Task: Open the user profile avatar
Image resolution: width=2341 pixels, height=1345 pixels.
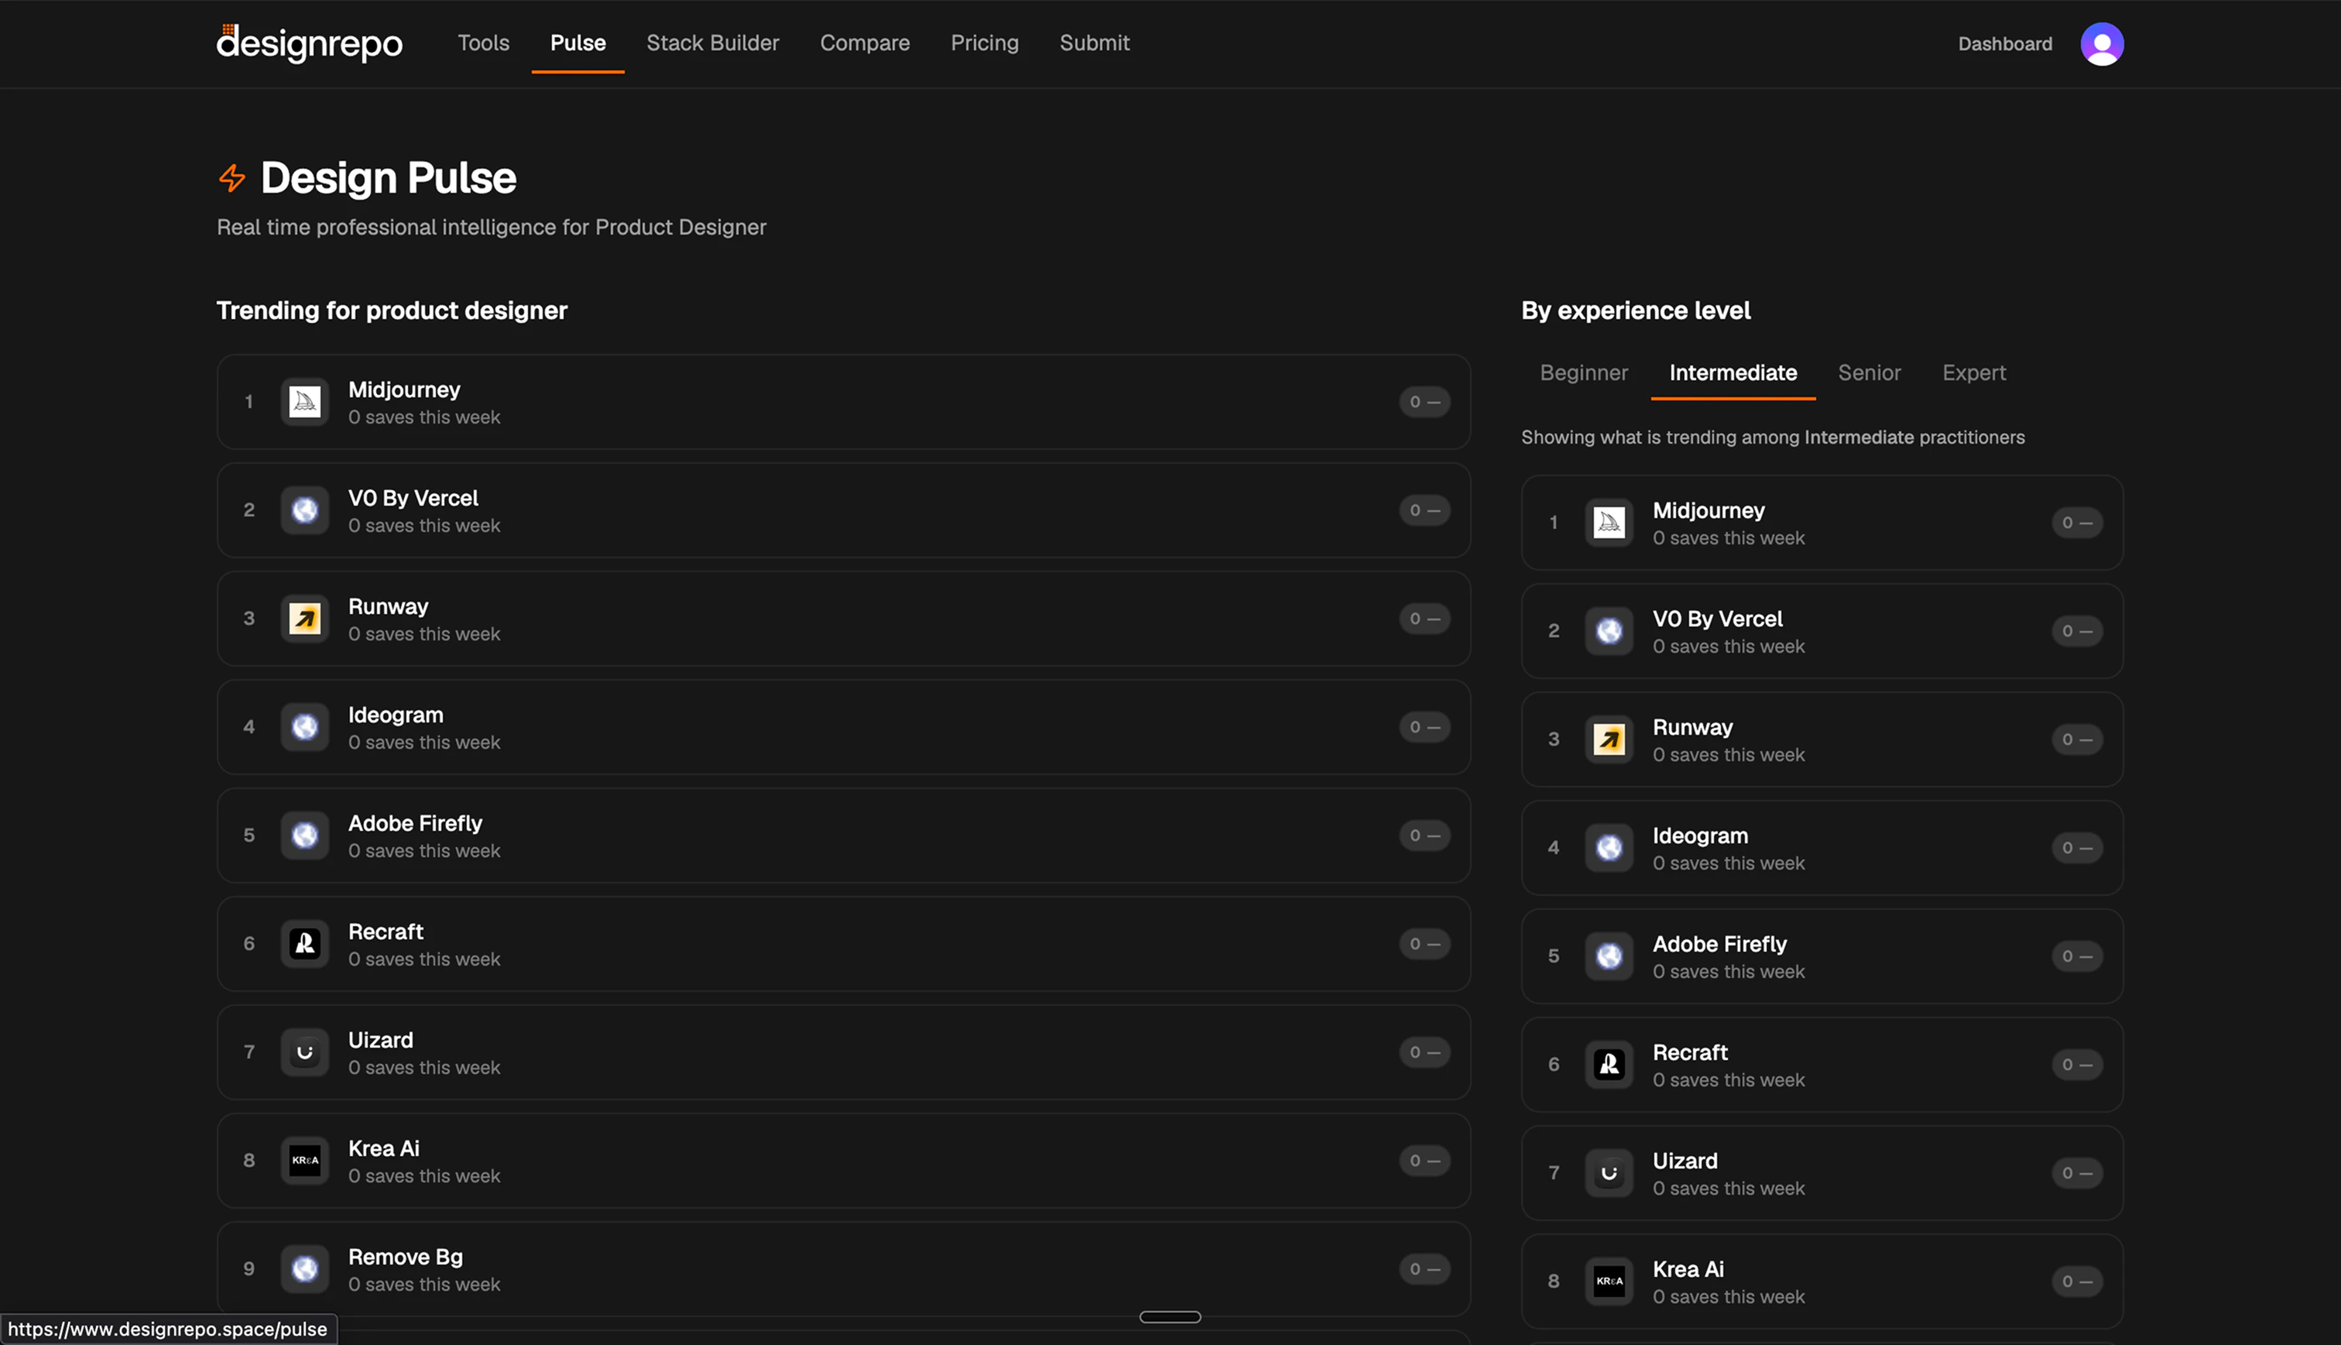Action: point(2102,43)
